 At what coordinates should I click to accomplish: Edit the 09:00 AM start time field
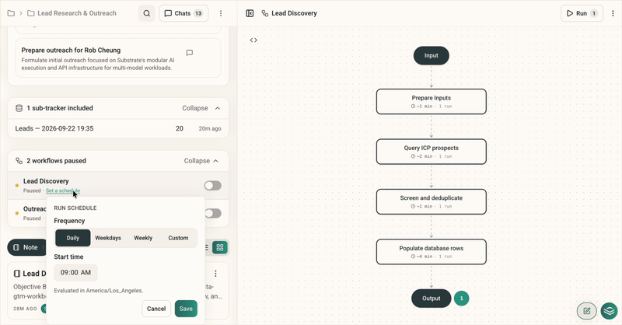[75, 273]
